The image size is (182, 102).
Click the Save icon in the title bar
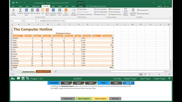[x=13, y=3]
